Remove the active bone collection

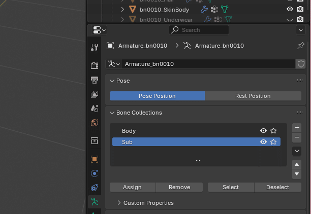coord(297,137)
